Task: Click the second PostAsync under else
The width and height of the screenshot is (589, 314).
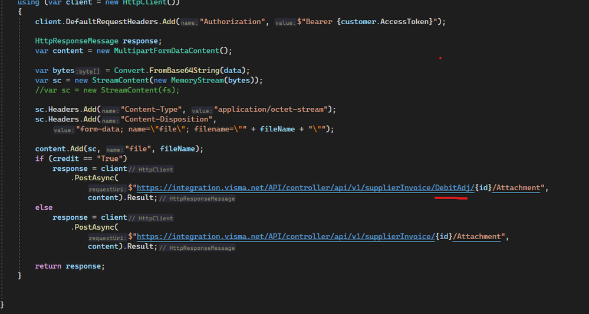Action: (94, 227)
